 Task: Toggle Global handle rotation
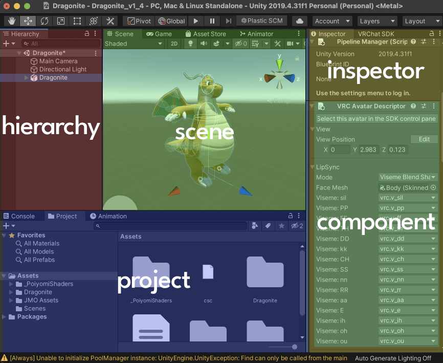[x=171, y=21]
